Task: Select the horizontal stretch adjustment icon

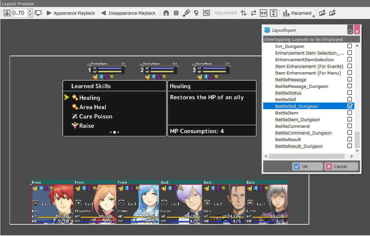Action: coord(263,13)
